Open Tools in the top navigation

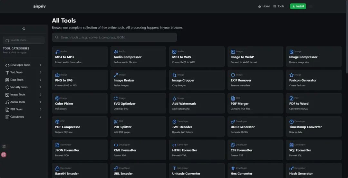[278, 6]
